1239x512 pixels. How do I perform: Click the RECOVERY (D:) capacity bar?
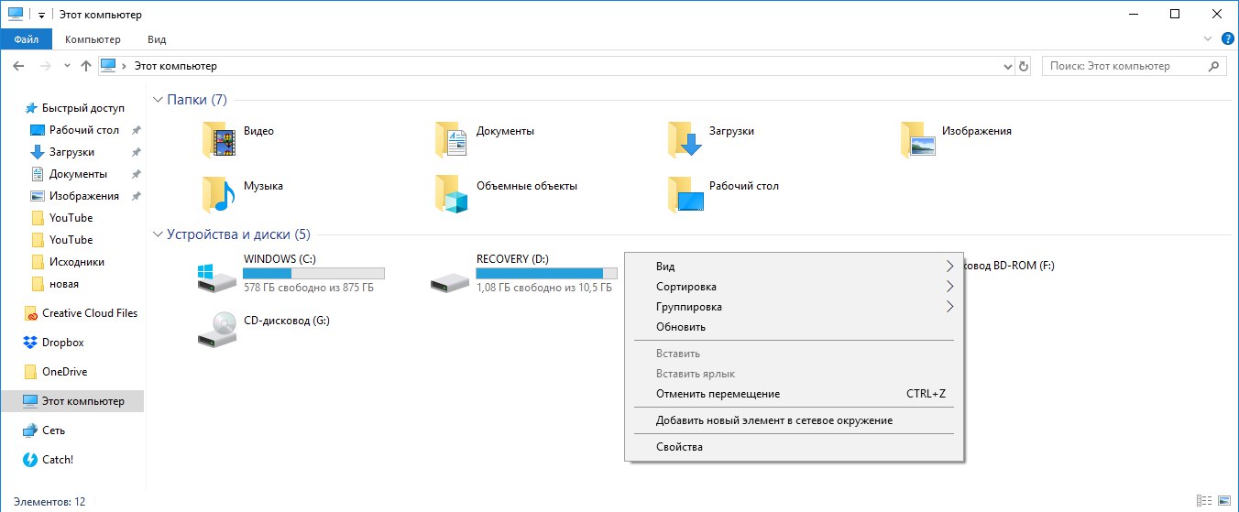tap(546, 273)
